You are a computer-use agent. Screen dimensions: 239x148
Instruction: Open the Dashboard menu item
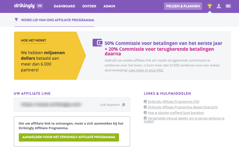(x=64, y=6)
